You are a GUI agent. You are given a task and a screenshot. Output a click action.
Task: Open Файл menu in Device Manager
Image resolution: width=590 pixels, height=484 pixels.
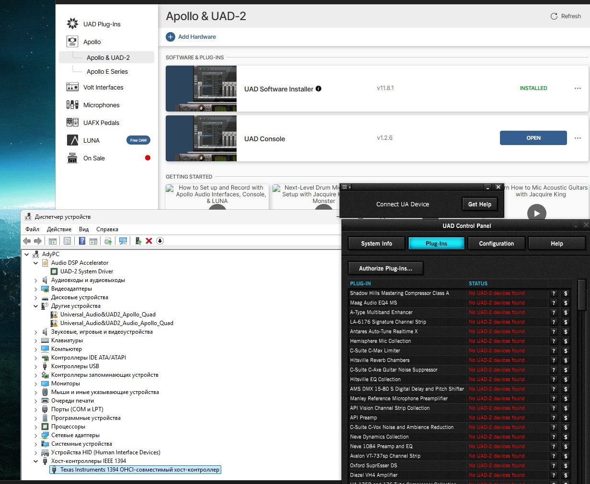(x=33, y=229)
